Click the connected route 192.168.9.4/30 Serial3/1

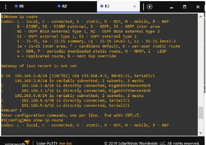coord(65,100)
